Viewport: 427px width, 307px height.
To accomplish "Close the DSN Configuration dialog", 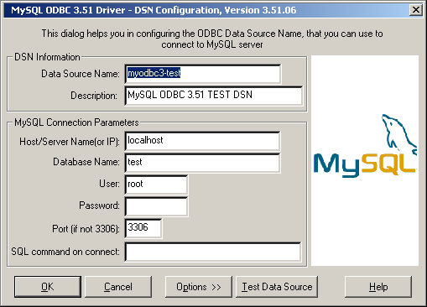I will [x=416, y=10].
